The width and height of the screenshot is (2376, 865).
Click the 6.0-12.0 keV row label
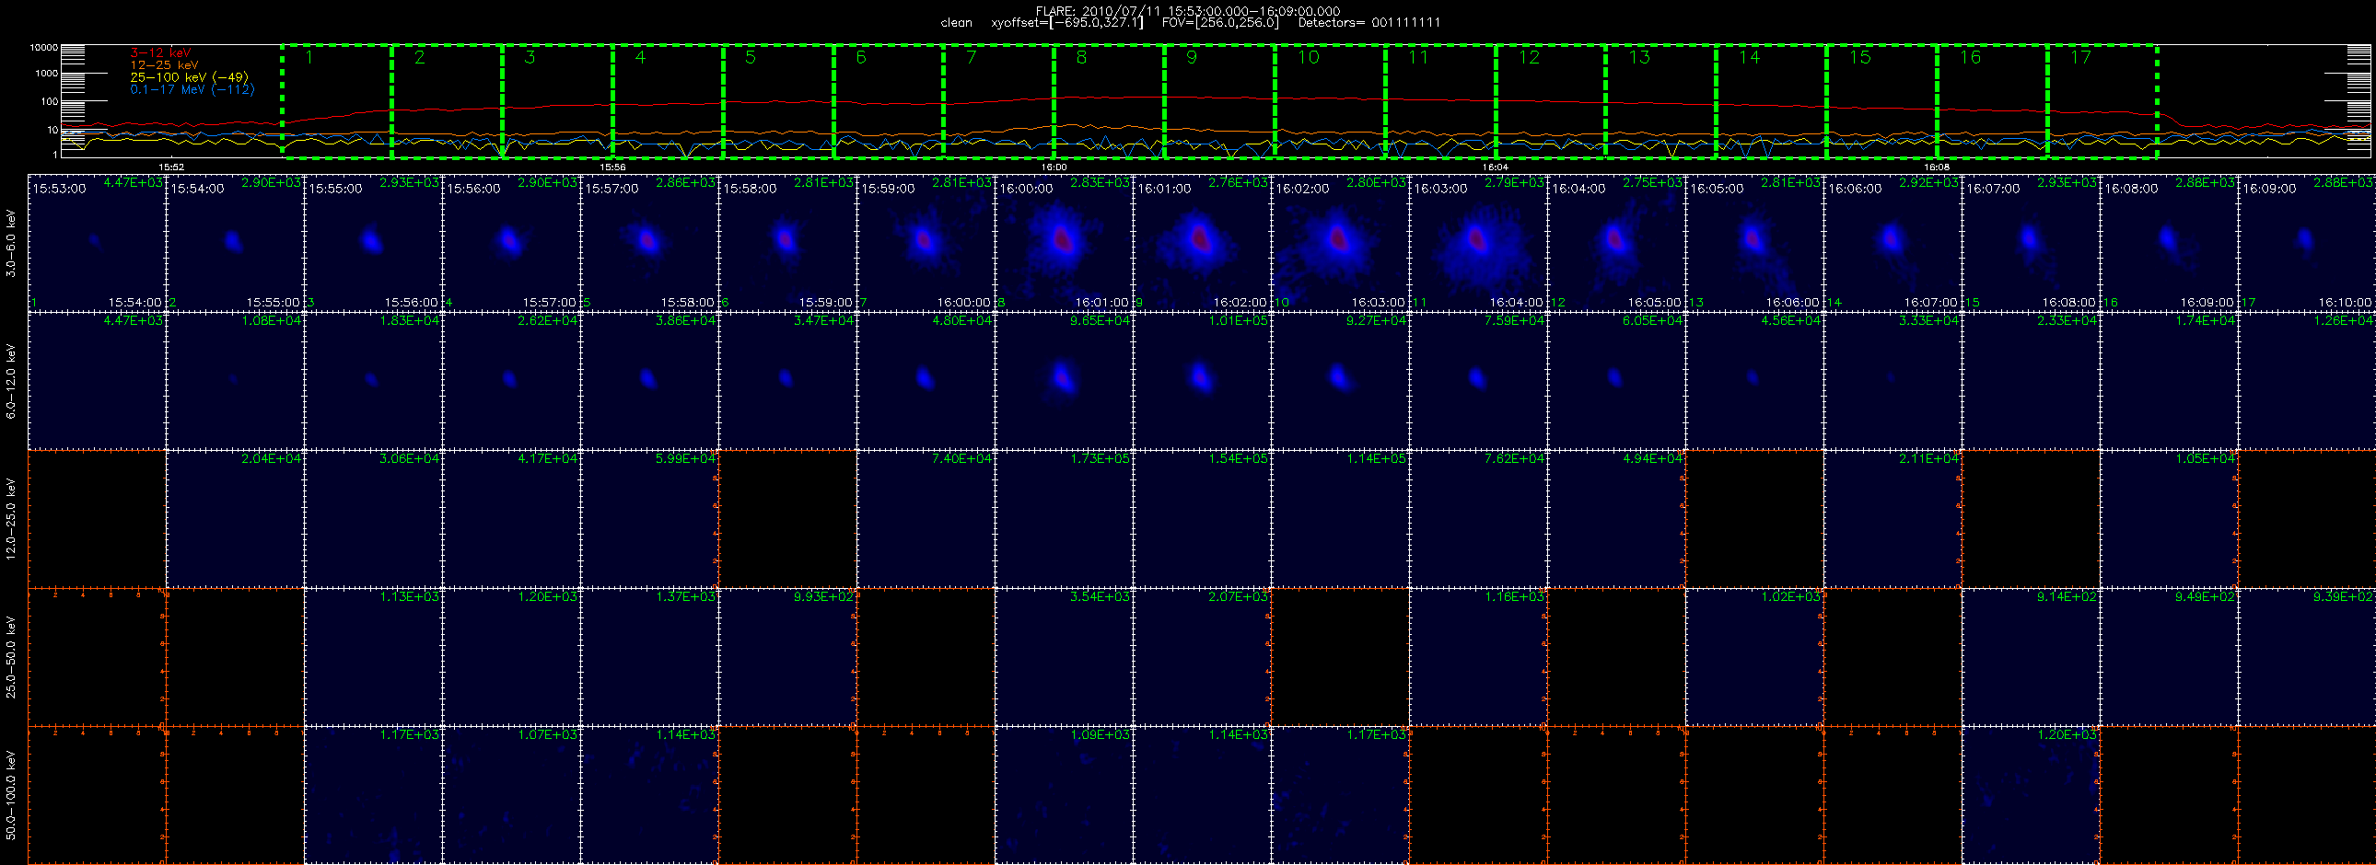click(x=11, y=381)
